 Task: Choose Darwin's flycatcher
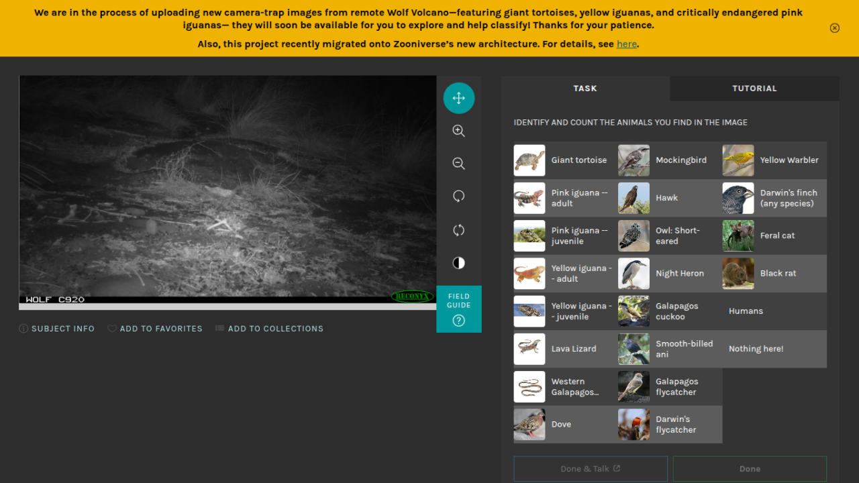coord(670,425)
